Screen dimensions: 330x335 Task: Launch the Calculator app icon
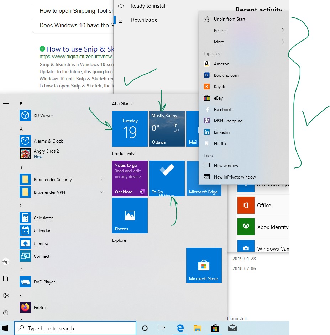25,218
